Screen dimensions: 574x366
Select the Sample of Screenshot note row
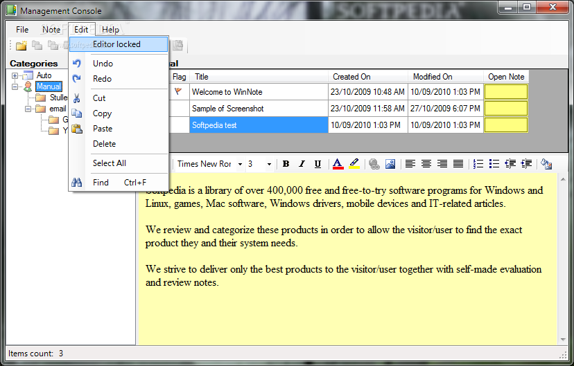coord(259,109)
